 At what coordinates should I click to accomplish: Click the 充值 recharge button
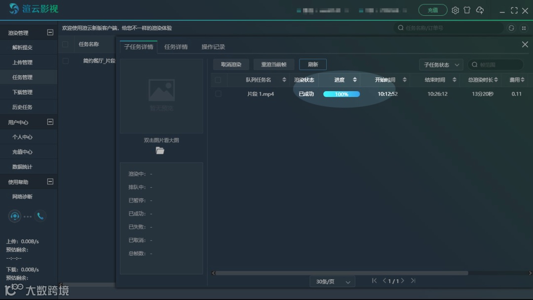[433, 10]
